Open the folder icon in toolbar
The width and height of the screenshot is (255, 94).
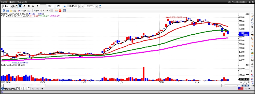tap(11, 11)
